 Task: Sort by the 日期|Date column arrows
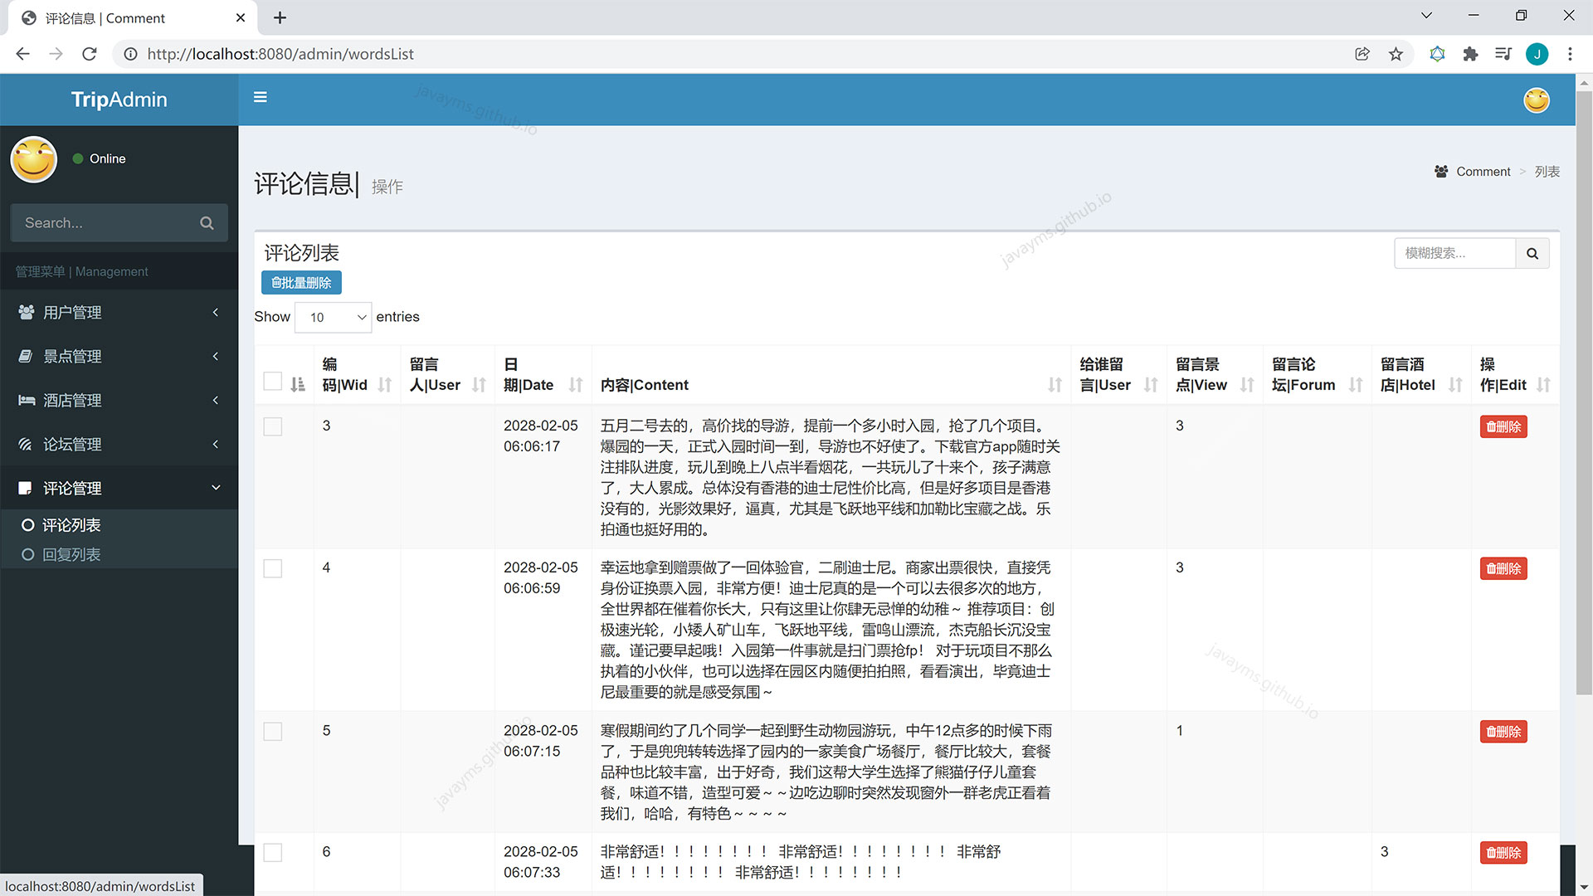576,384
